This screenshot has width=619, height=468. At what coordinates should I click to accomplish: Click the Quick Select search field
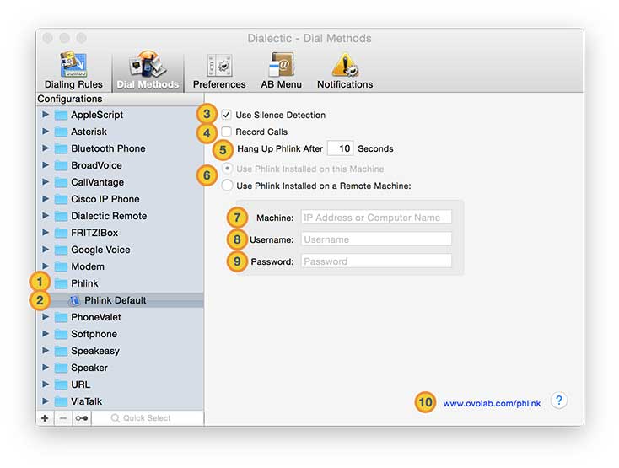coord(148,418)
